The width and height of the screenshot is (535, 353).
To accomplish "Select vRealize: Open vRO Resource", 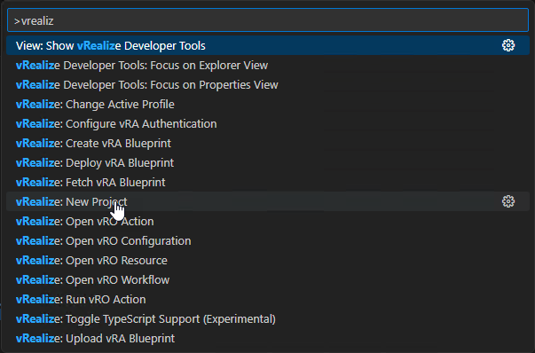I will point(268,260).
